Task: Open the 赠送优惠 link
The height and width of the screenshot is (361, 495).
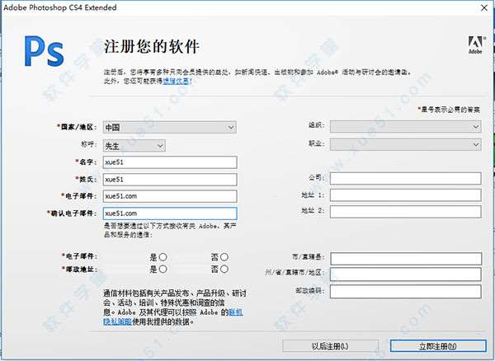Action: (177, 81)
